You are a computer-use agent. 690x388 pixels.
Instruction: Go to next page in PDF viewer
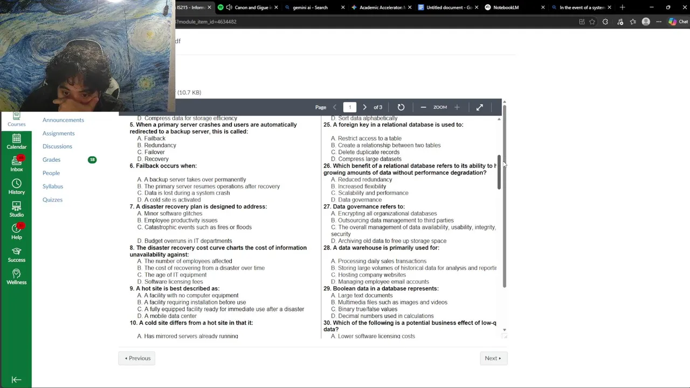pos(364,107)
